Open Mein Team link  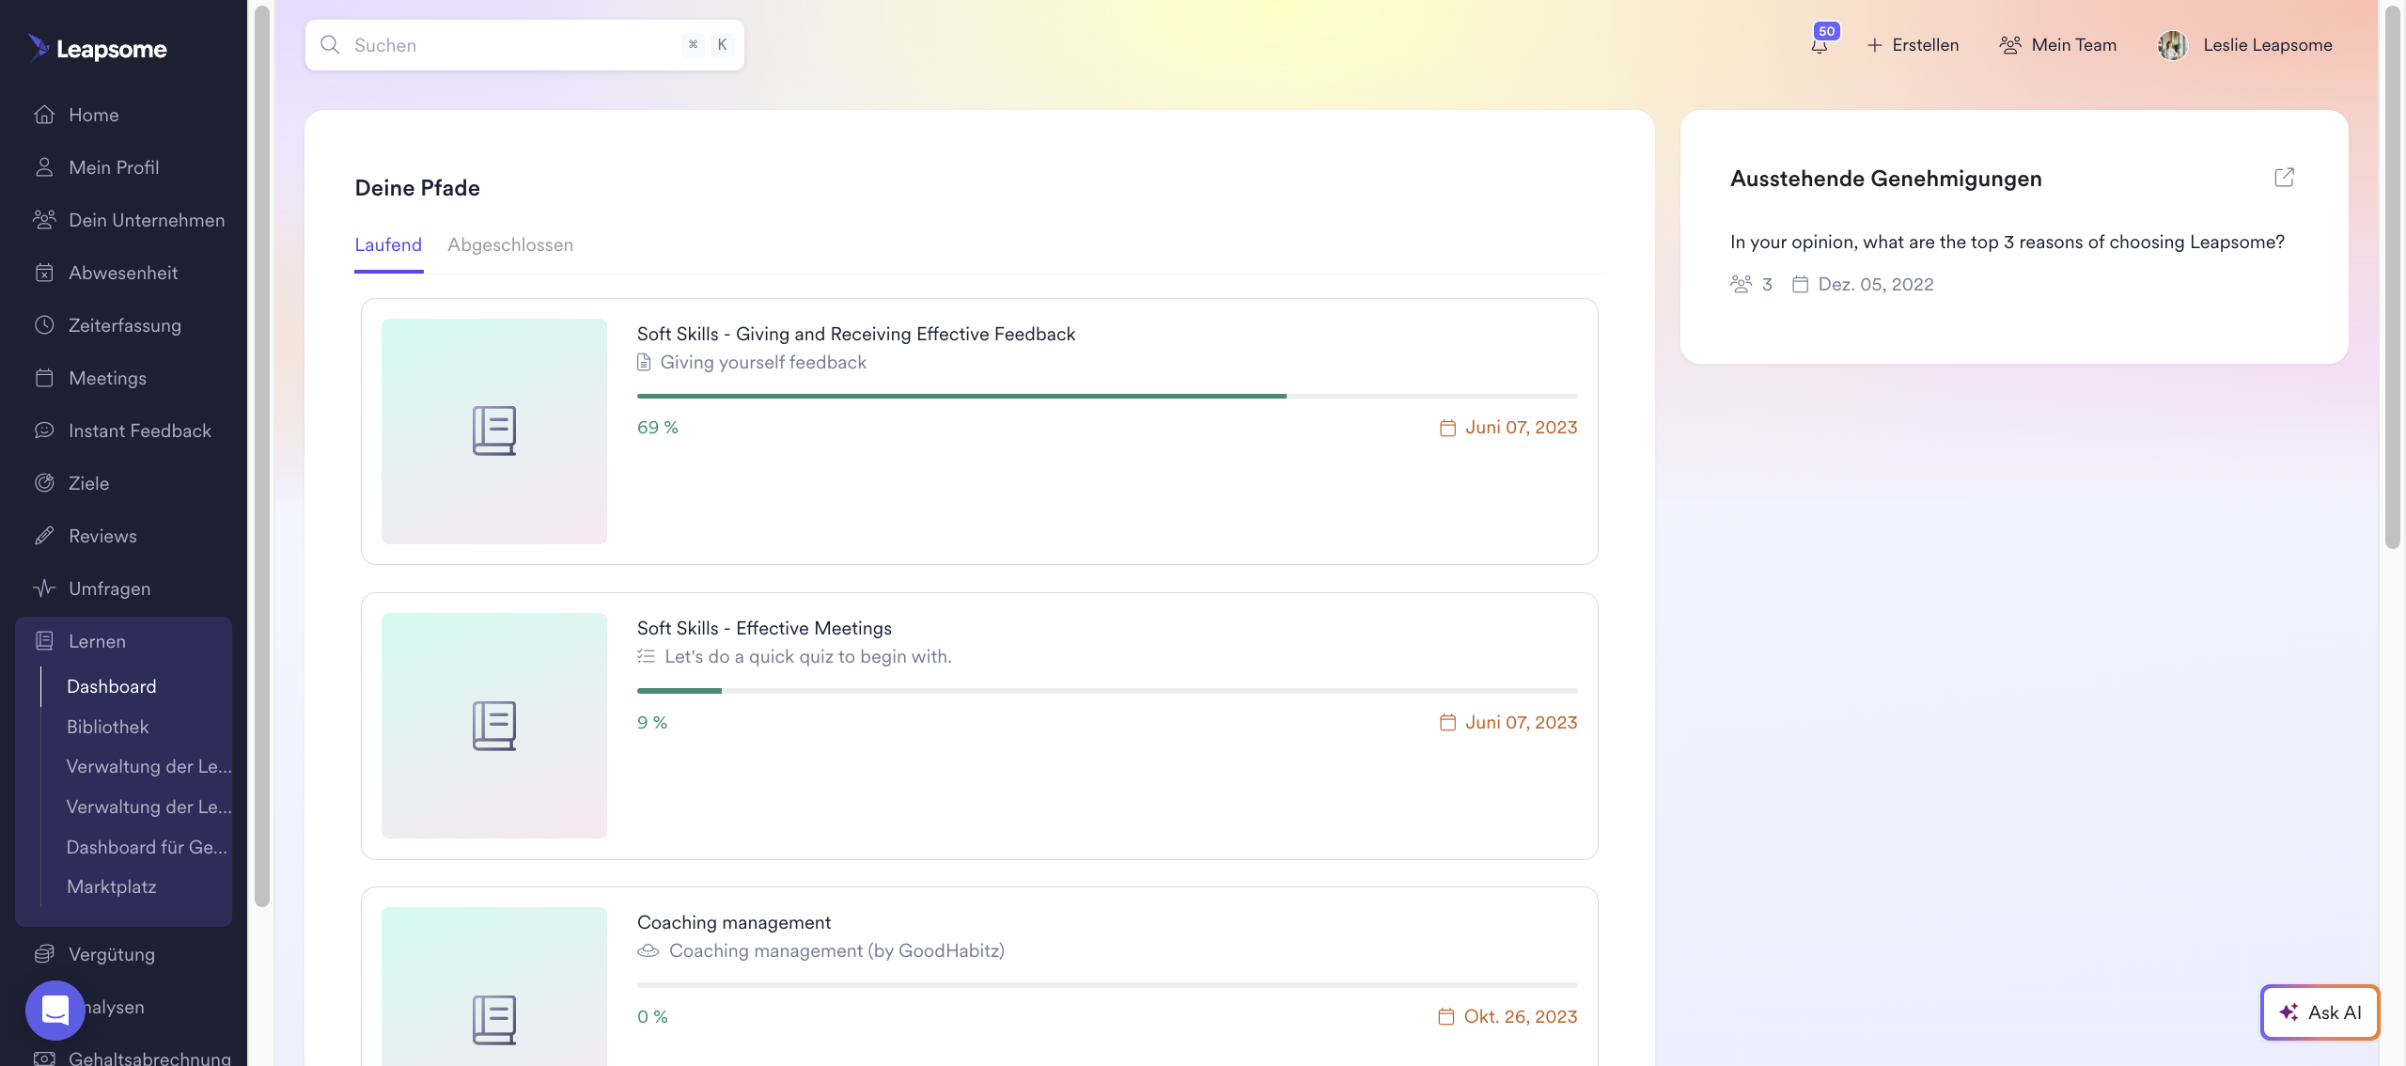[x=2058, y=45]
